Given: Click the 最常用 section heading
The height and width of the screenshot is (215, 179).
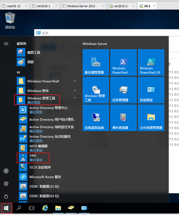Looking at the screenshot, I should (22, 44).
